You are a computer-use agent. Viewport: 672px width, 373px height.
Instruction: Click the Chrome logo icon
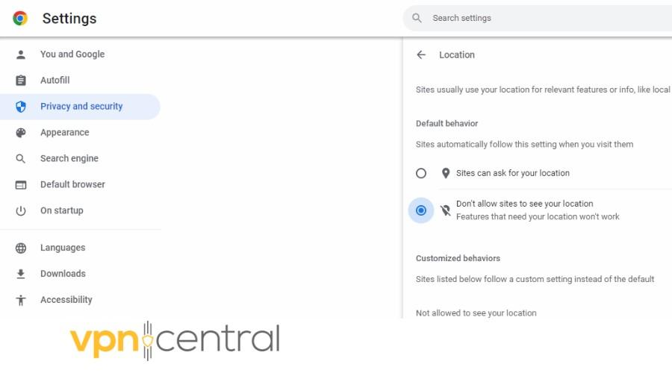point(20,19)
